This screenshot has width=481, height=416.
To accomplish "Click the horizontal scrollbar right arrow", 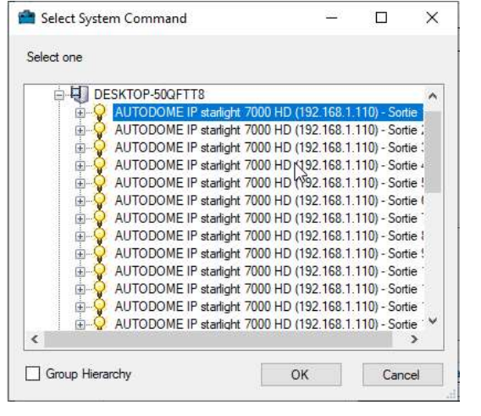I will (414, 339).
